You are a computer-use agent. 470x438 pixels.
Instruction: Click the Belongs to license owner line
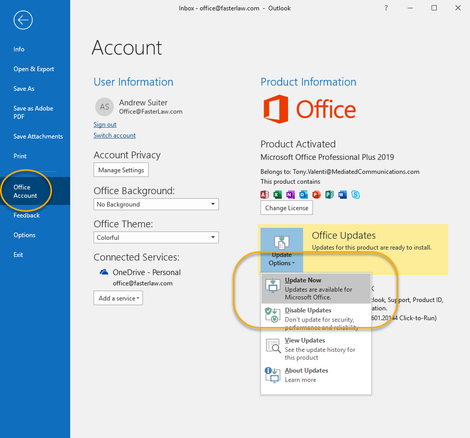(x=340, y=172)
